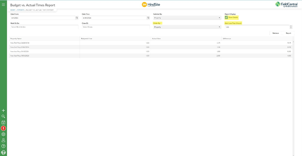This screenshot has width=302, height=156.
Task: Click the help question mark icon
Action: point(3,146)
